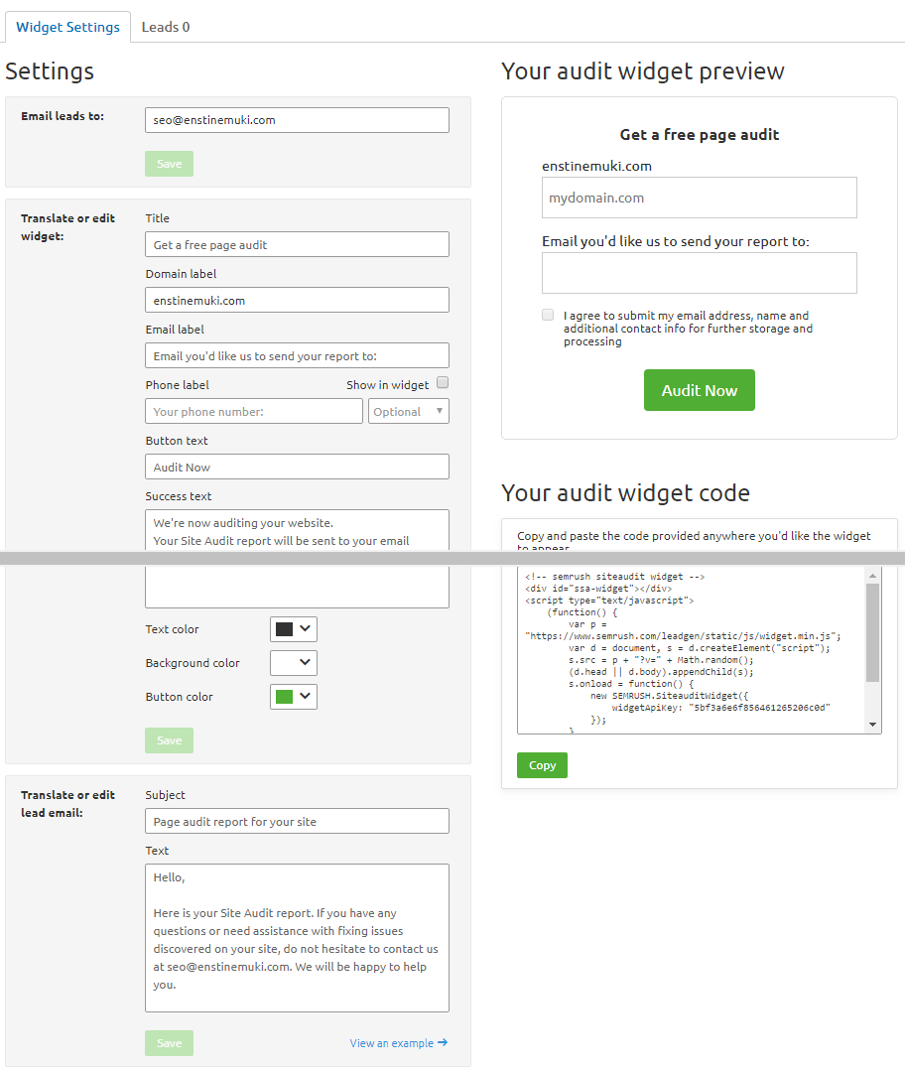The width and height of the screenshot is (905, 1071).
Task: Expand the Text color dropdown
Action: click(x=294, y=629)
